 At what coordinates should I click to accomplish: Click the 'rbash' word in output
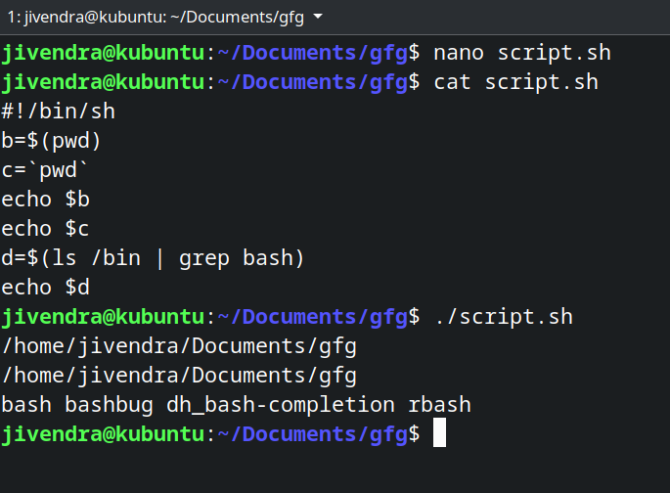(x=440, y=405)
